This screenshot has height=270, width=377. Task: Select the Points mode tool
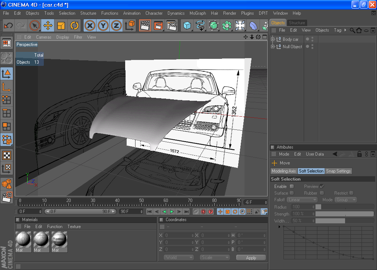coord(7,100)
